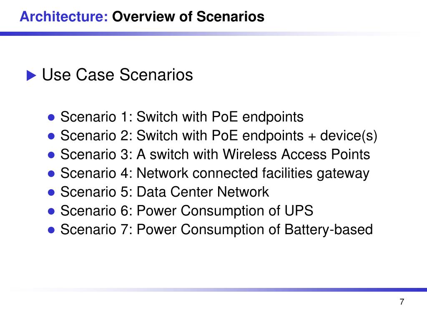Select the bullet dot next to Scenario 2
The width and height of the screenshot is (427, 320).
(51, 136)
